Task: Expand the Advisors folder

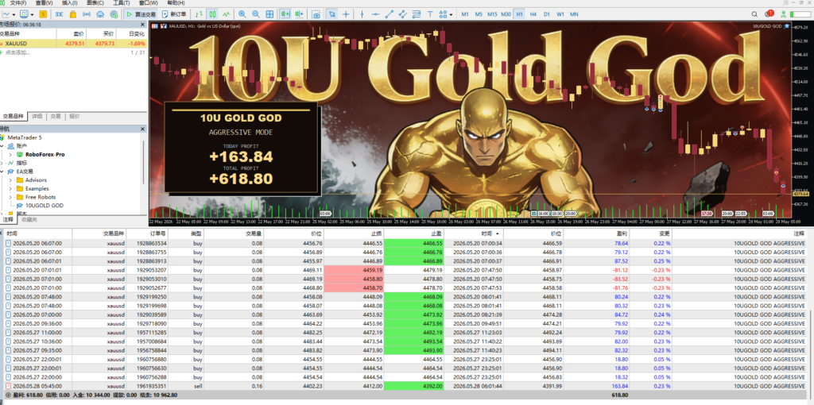Action: 10,180
